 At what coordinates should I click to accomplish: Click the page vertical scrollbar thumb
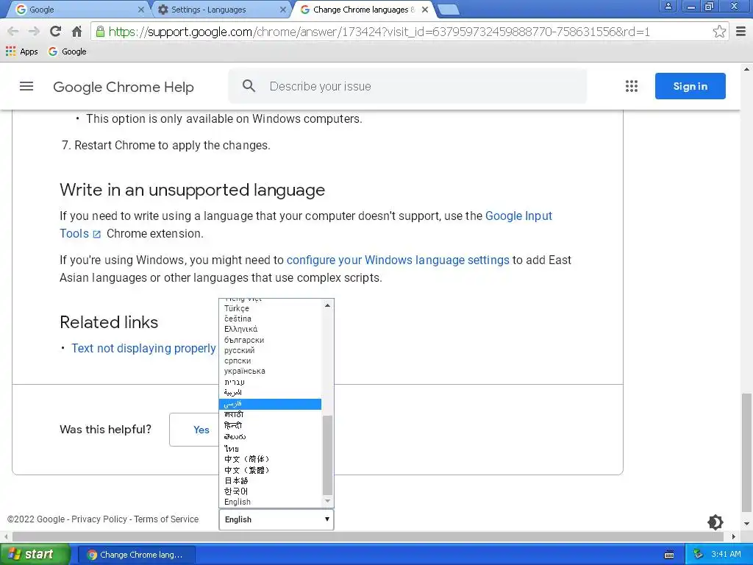pyautogui.click(x=747, y=453)
